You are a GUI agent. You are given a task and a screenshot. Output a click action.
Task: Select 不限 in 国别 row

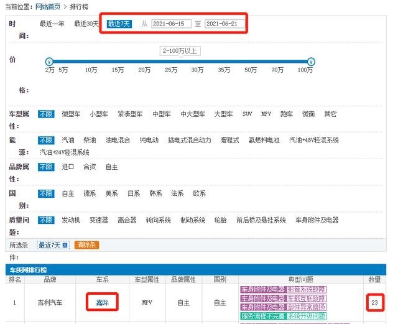(x=46, y=194)
